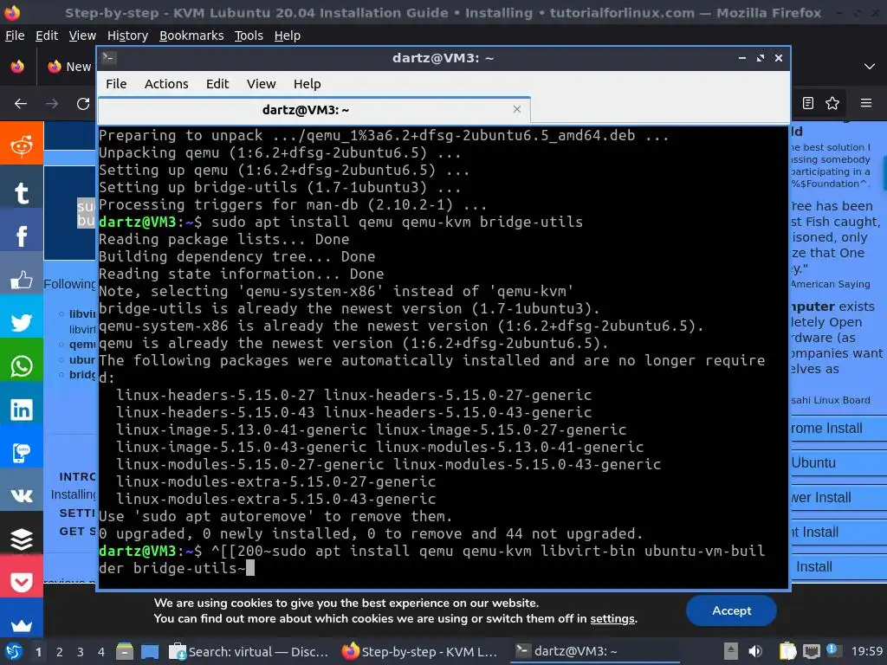Click the show desktop icon in the taskbar

click(150, 651)
